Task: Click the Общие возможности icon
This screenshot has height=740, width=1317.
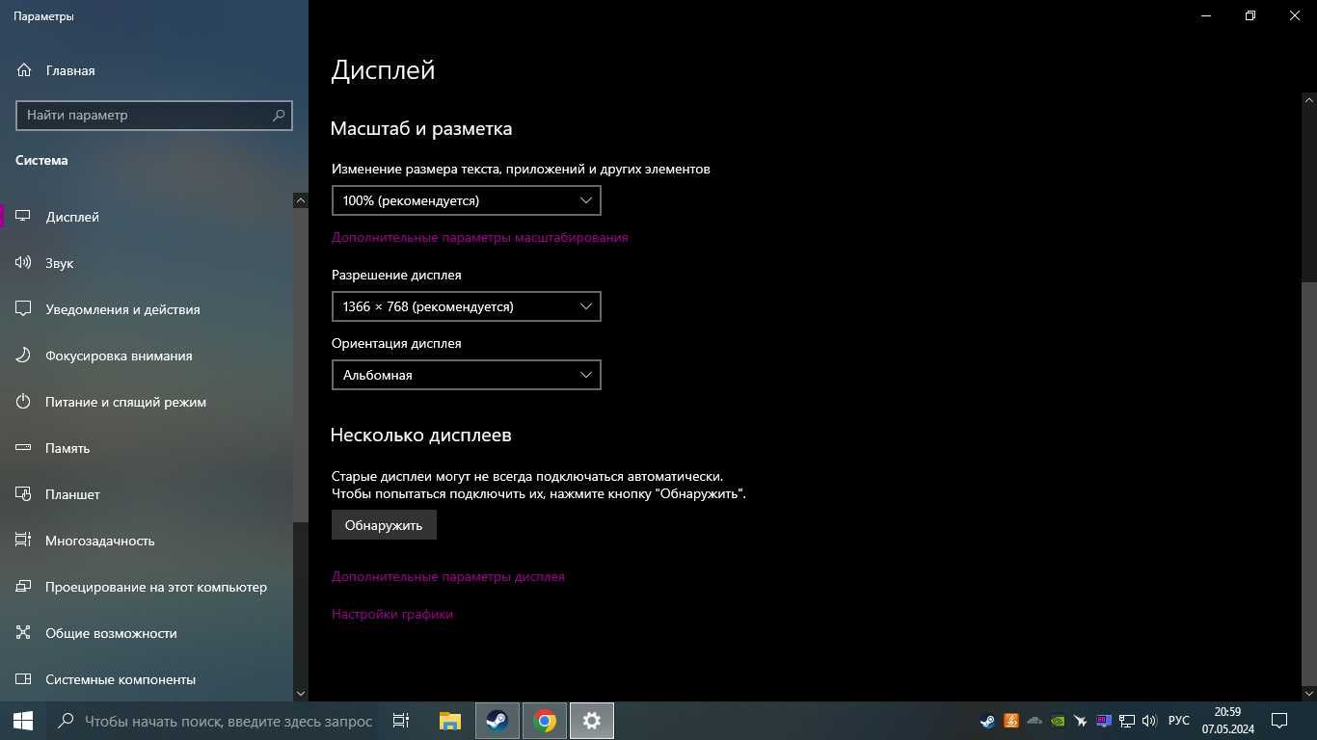Action: pos(24,633)
